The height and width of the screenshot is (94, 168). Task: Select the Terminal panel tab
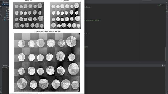click(5, 65)
